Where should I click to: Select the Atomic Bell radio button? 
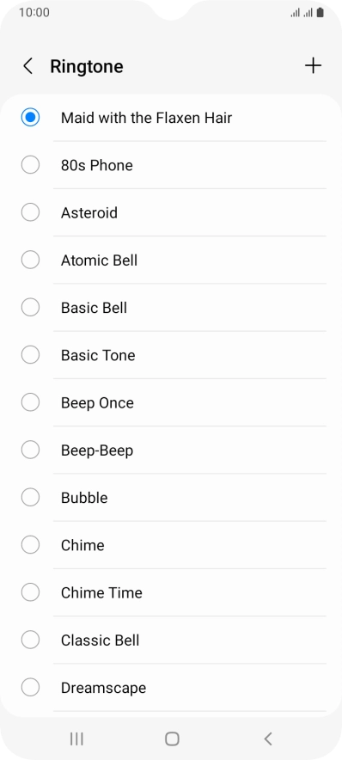[30, 260]
